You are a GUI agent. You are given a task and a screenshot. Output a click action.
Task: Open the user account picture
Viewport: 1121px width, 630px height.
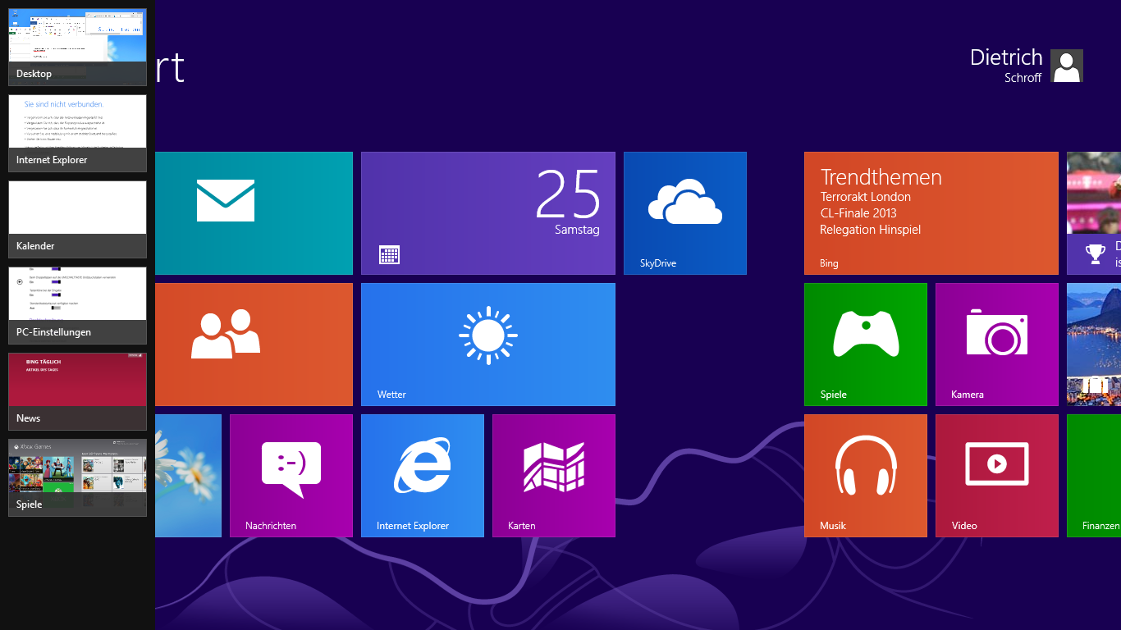pos(1067,66)
